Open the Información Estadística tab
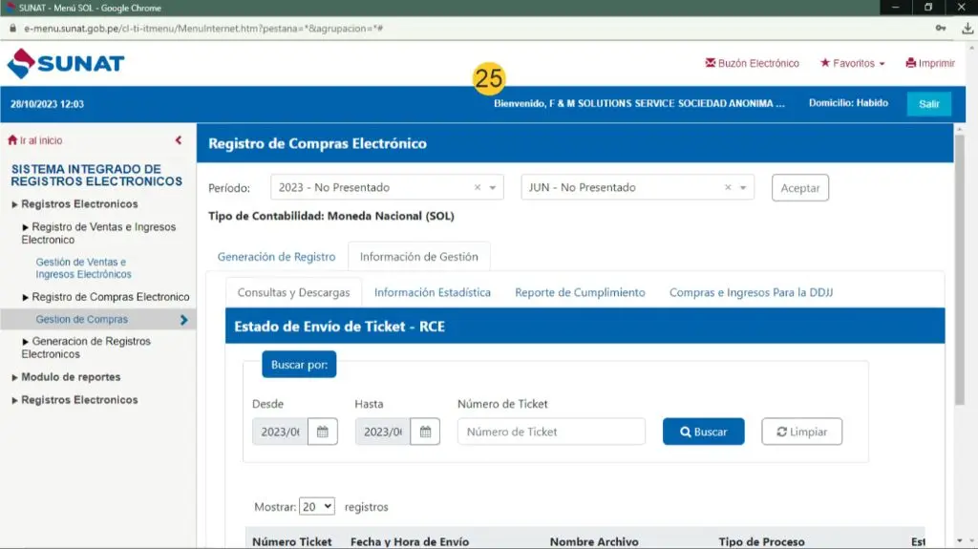Screen dimensions: 978x549 click(432, 292)
